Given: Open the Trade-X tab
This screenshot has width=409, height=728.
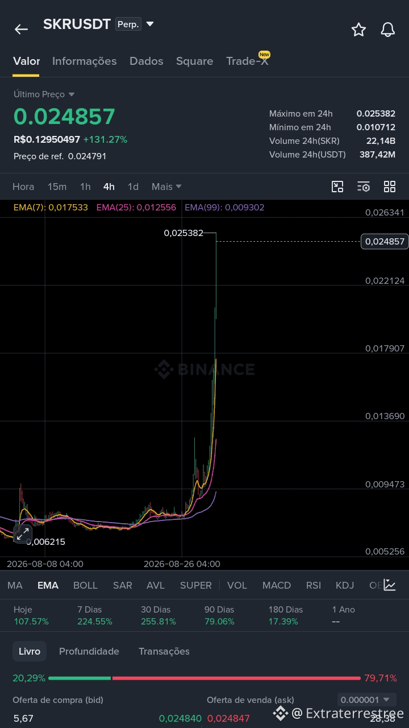Looking at the screenshot, I should point(247,61).
